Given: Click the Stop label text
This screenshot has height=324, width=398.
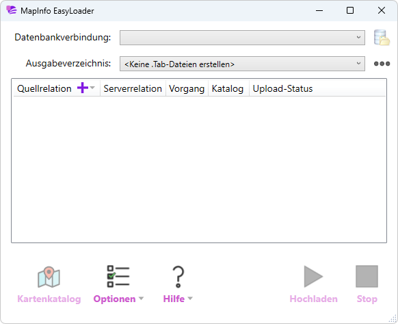Looking at the screenshot, I should [x=367, y=299].
